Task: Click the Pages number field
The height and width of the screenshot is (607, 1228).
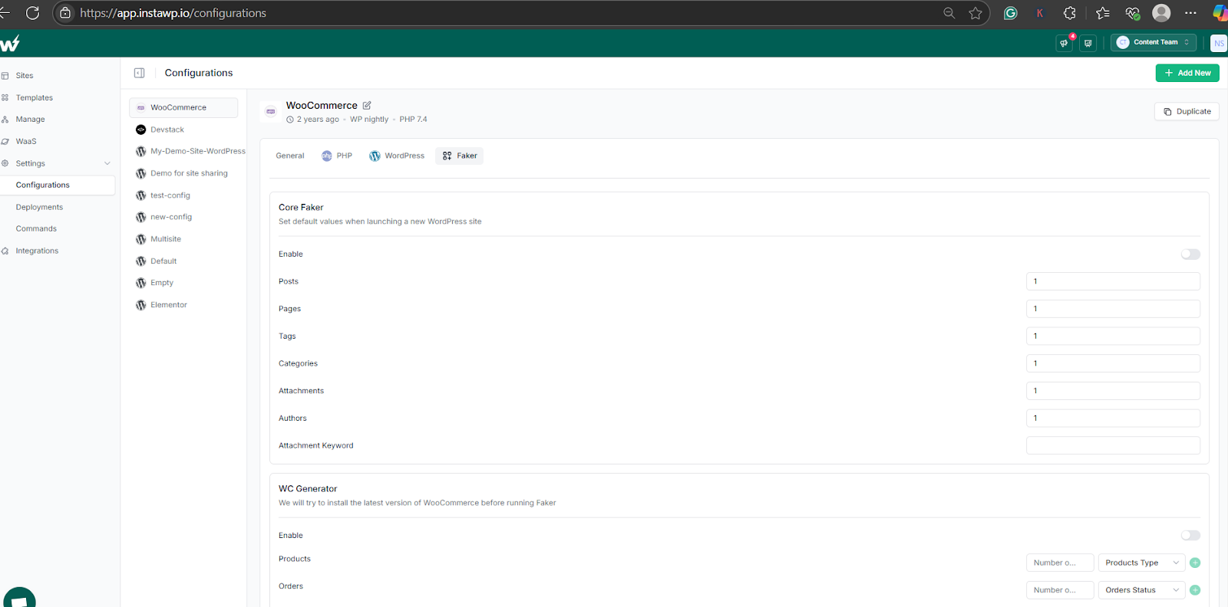Action: (1113, 309)
